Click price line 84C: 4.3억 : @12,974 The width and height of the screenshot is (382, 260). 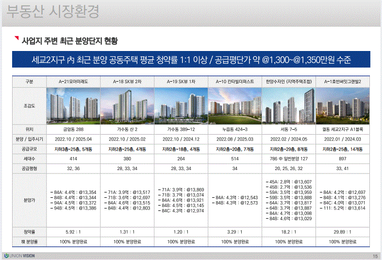click(181, 211)
